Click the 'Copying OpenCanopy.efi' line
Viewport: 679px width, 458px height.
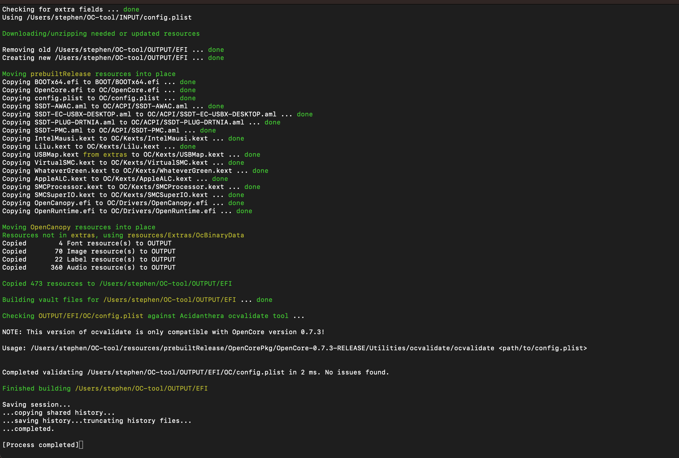click(123, 203)
